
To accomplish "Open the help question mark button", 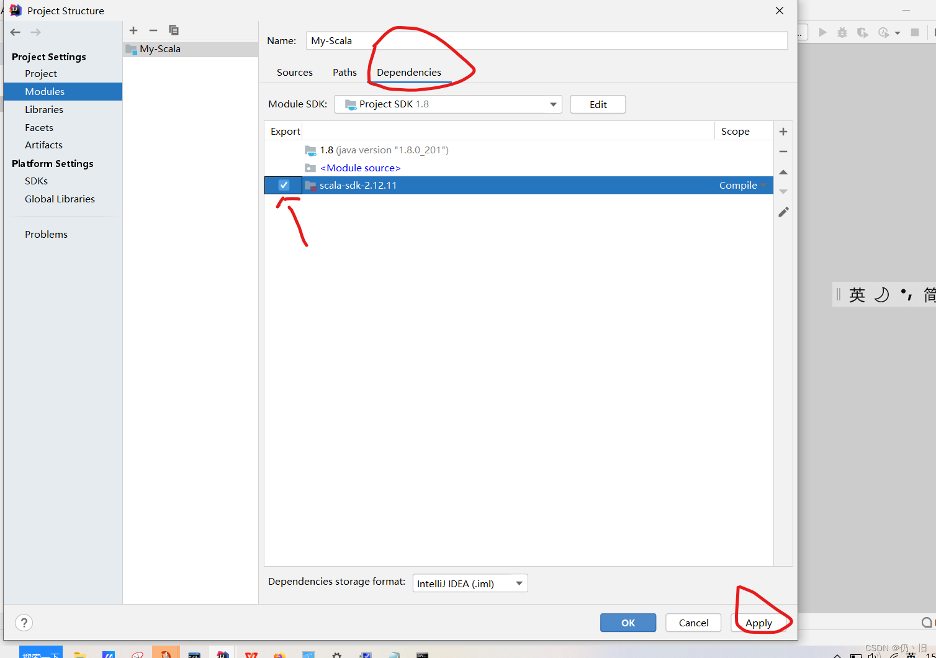I will [x=24, y=623].
